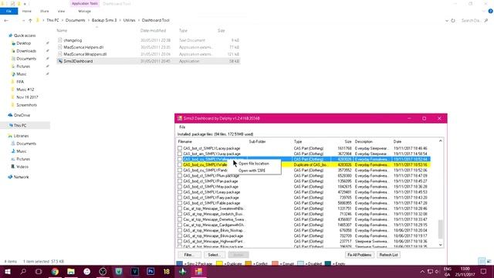Open The Sims 3 plumbob taskbar icon
The width and height of the screenshot is (494, 278).
point(182,271)
